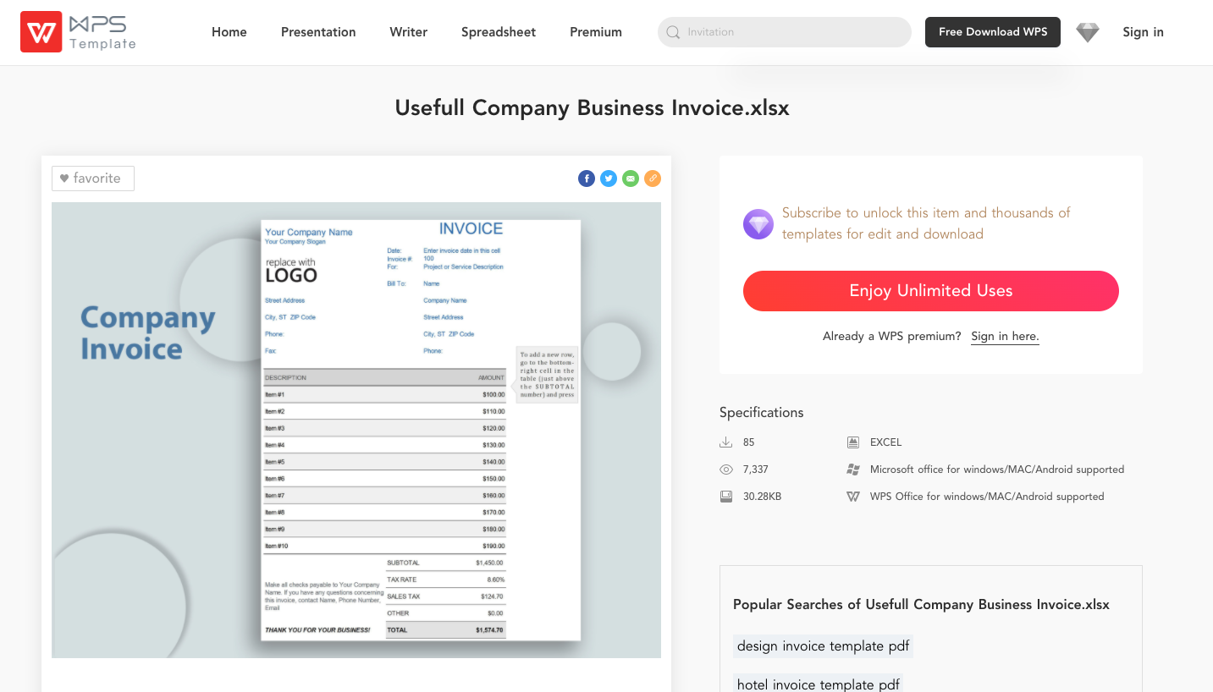Click the download count icon showing 85
Image resolution: width=1213 pixels, height=692 pixels.
(725, 442)
